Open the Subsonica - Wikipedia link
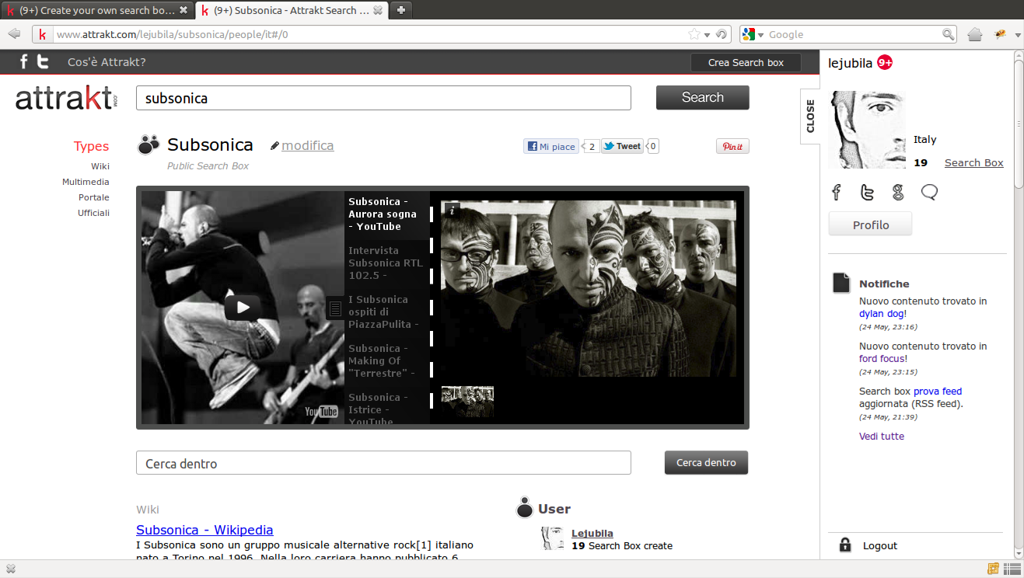Image resolution: width=1024 pixels, height=578 pixels. coord(204,530)
